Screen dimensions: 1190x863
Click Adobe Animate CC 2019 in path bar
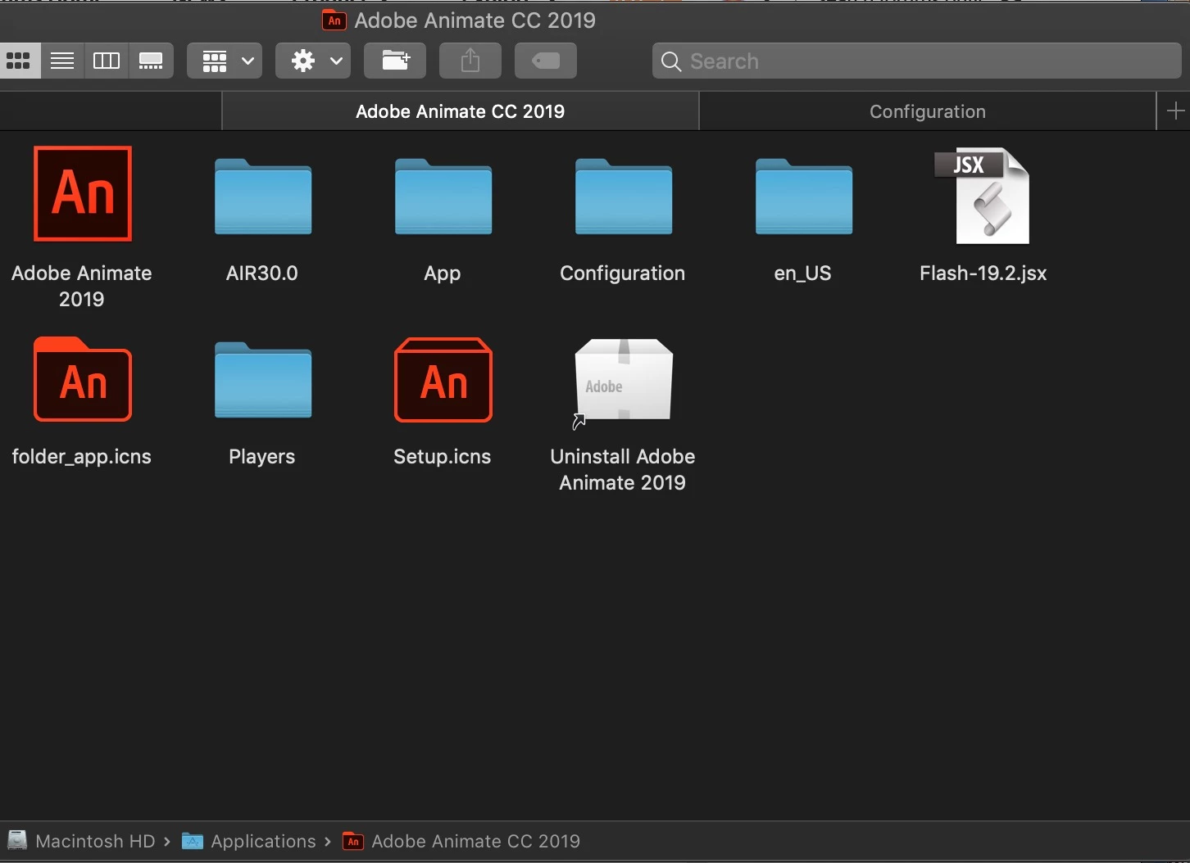461,841
